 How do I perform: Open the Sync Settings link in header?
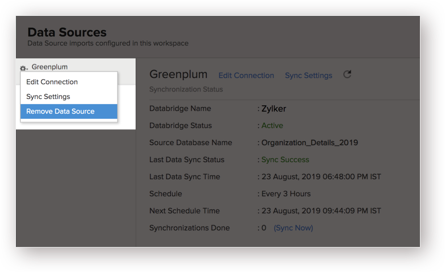308,75
